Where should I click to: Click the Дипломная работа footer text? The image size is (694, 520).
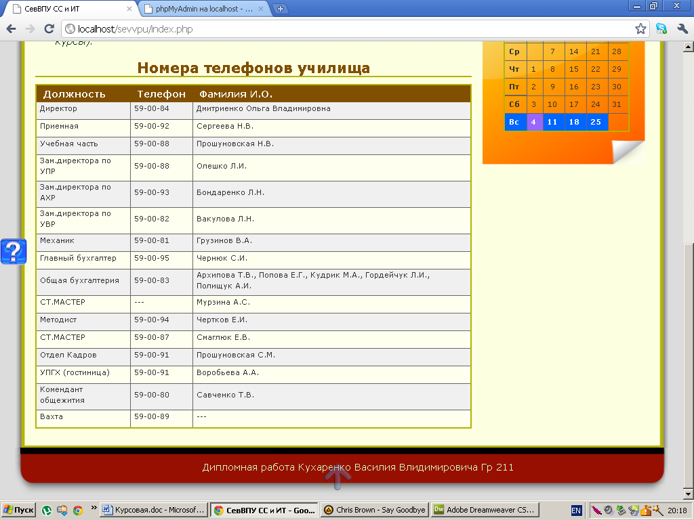[358, 467]
